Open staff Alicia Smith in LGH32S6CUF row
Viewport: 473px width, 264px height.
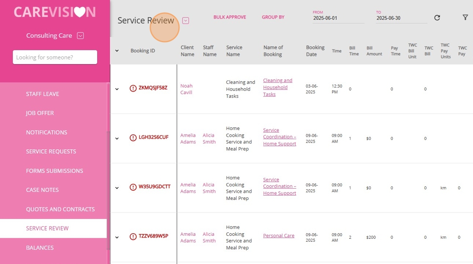[209, 139]
